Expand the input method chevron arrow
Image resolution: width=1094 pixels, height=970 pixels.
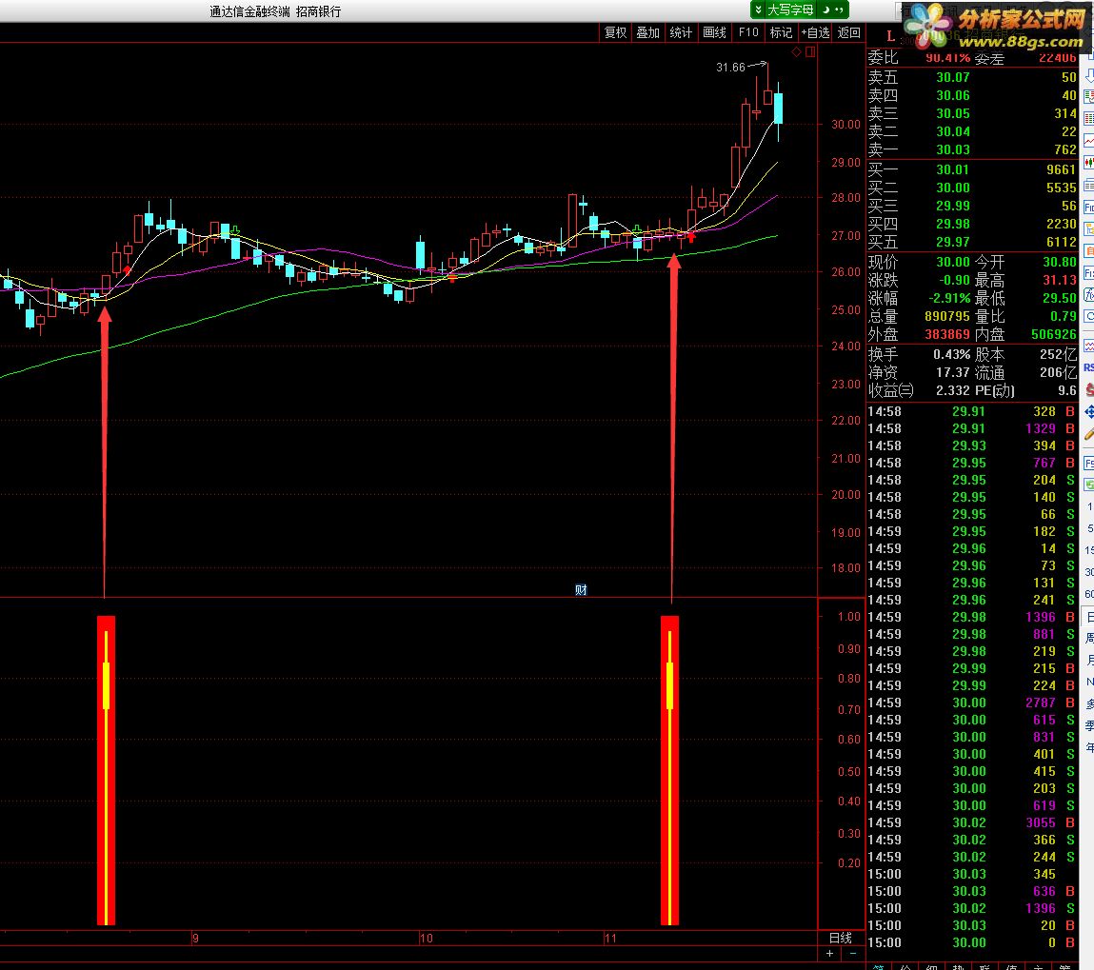coord(759,10)
